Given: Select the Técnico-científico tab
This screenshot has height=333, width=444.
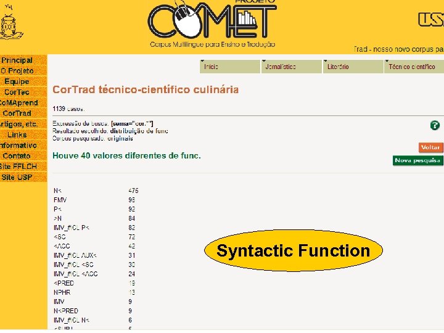Looking at the screenshot, I should click(414, 67).
